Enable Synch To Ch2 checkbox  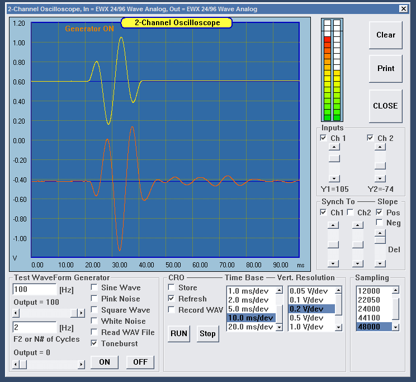[x=350, y=213]
